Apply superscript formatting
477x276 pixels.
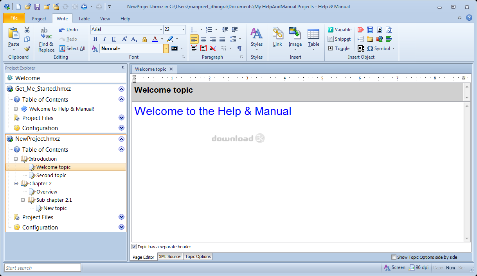(124, 39)
